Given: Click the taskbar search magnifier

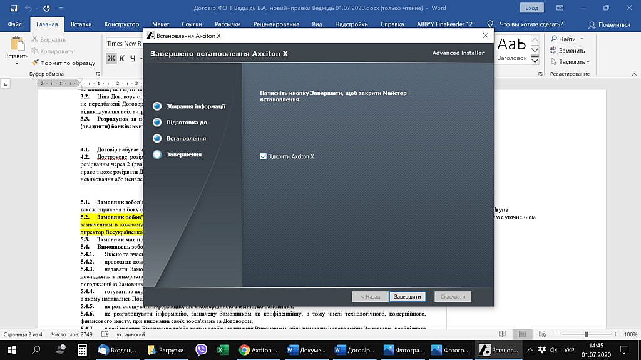Looking at the screenshot, I should click(36, 350).
